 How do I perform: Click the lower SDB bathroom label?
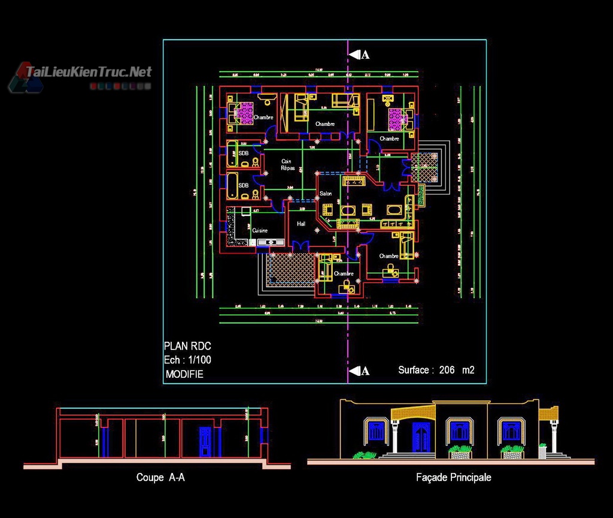click(243, 186)
